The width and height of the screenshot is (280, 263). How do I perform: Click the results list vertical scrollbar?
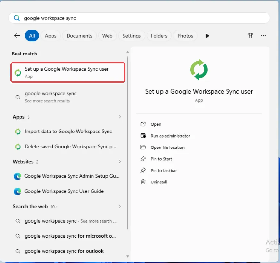[x=128, y=143]
